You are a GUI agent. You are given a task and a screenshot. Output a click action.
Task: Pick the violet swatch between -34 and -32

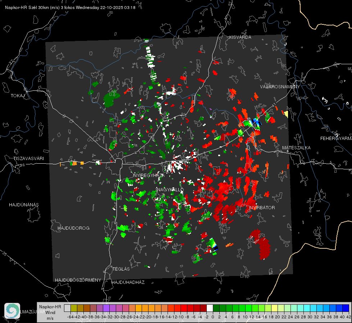[106, 308]
